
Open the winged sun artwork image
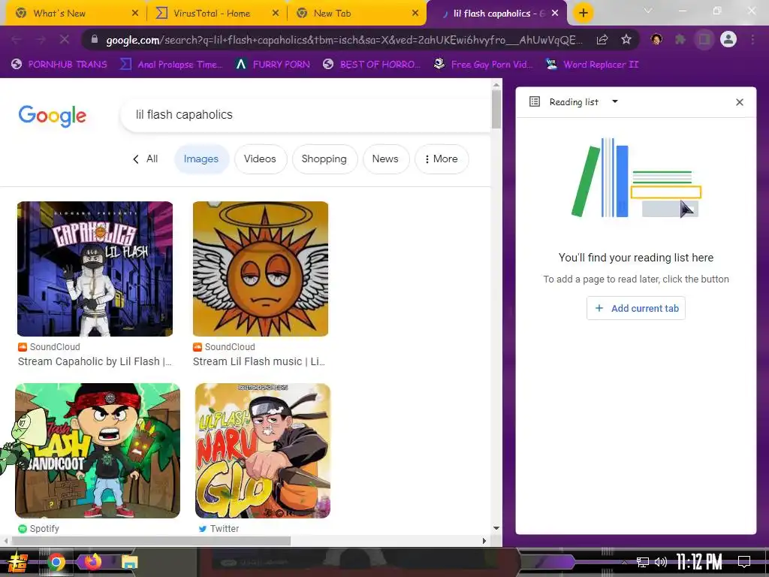click(261, 269)
